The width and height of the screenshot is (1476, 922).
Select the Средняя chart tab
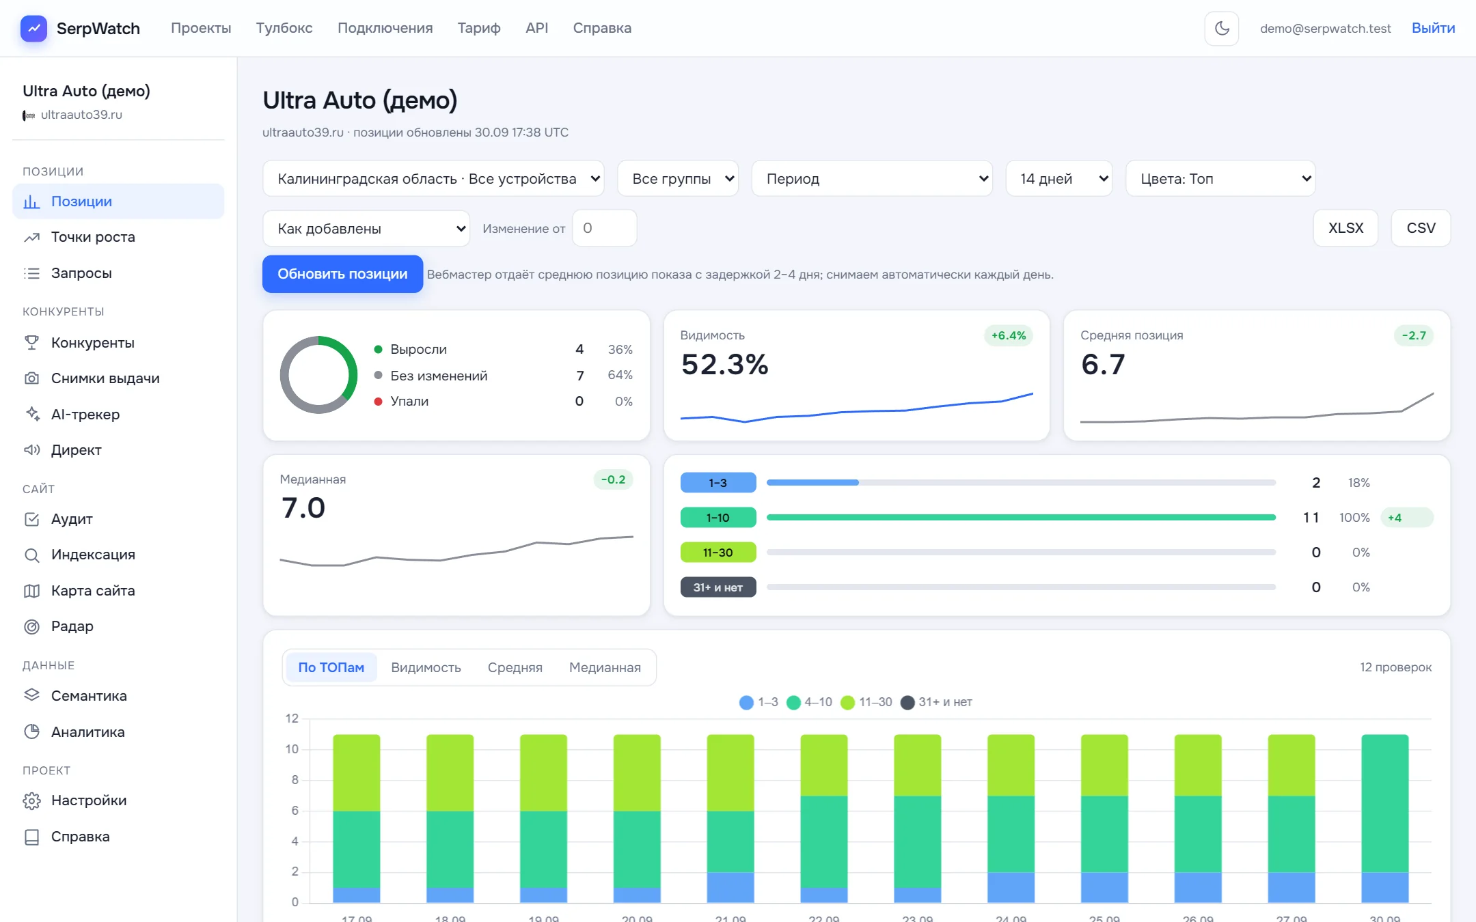coord(515,667)
